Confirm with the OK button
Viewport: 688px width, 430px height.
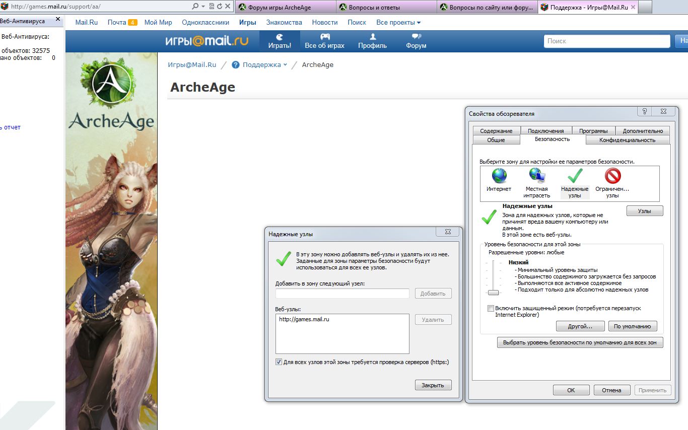click(x=571, y=390)
